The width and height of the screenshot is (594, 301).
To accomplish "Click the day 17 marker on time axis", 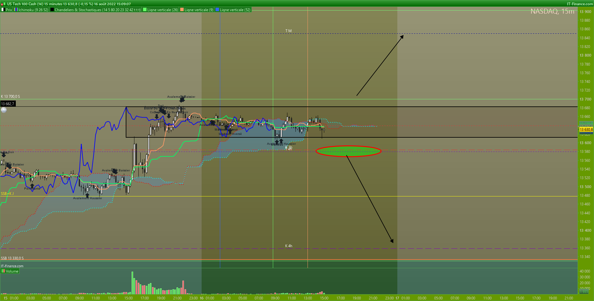I will point(397,298).
